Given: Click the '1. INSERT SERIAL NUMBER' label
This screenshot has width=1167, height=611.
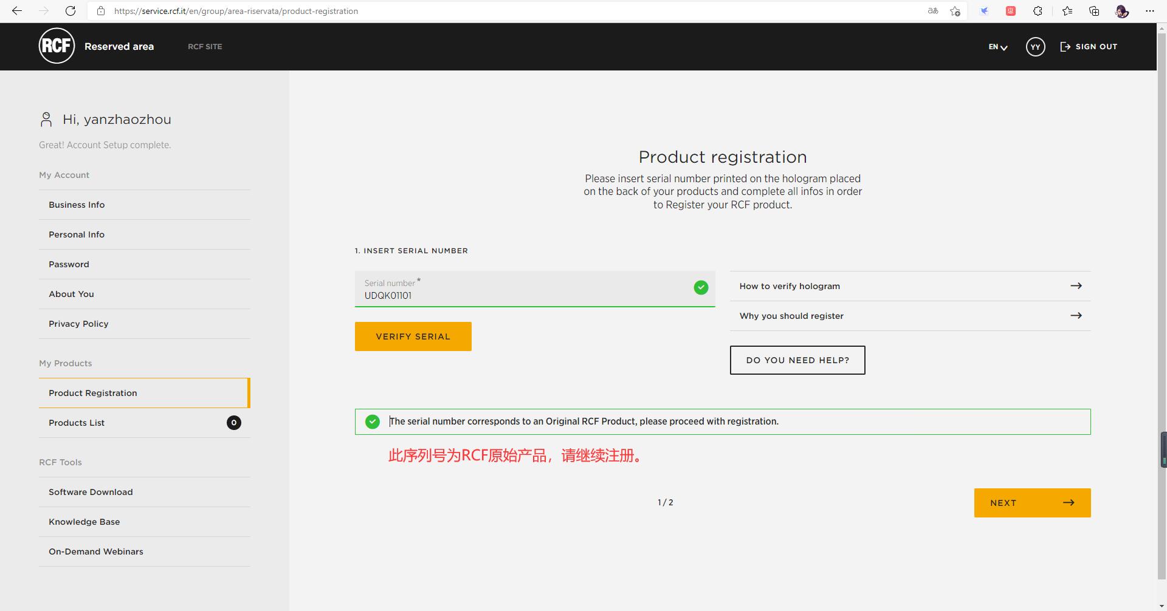Looking at the screenshot, I should tap(411, 251).
